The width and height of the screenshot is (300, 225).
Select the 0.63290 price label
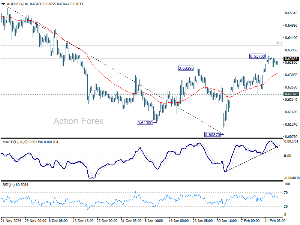pos(186,68)
